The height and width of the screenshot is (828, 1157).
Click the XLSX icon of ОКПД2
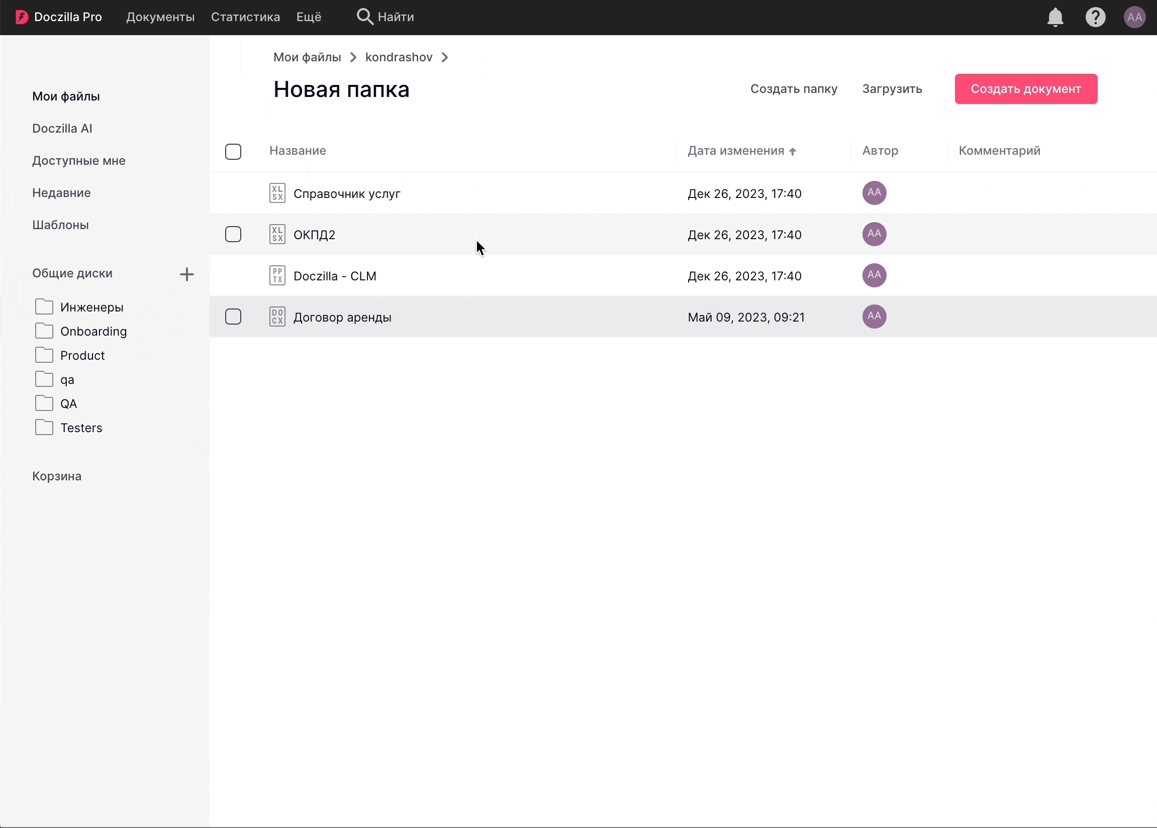pos(277,235)
